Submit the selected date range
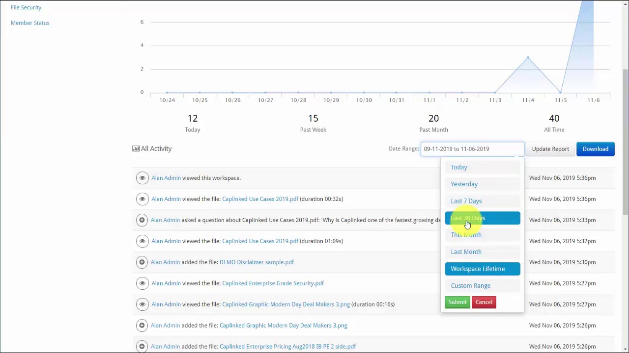The width and height of the screenshot is (629, 353). 457,302
